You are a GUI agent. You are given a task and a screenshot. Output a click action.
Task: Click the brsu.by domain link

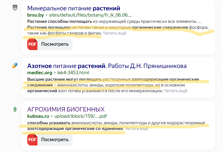pyautogui.click(x=36, y=15)
